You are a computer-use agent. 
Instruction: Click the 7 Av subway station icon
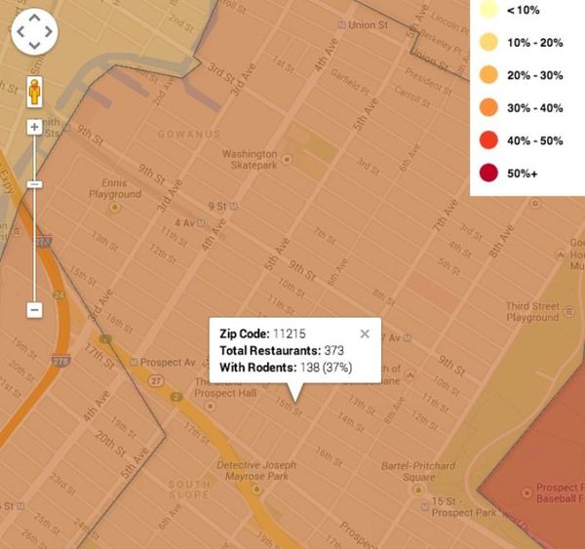[x=408, y=337]
